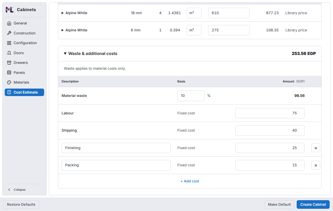
Task: Click the Construction wrench icon
Action: pyautogui.click(x=9, y=33)
